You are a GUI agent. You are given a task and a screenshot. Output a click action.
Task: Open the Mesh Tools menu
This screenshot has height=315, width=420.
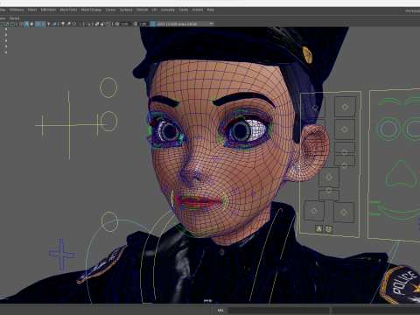(68, 10)
